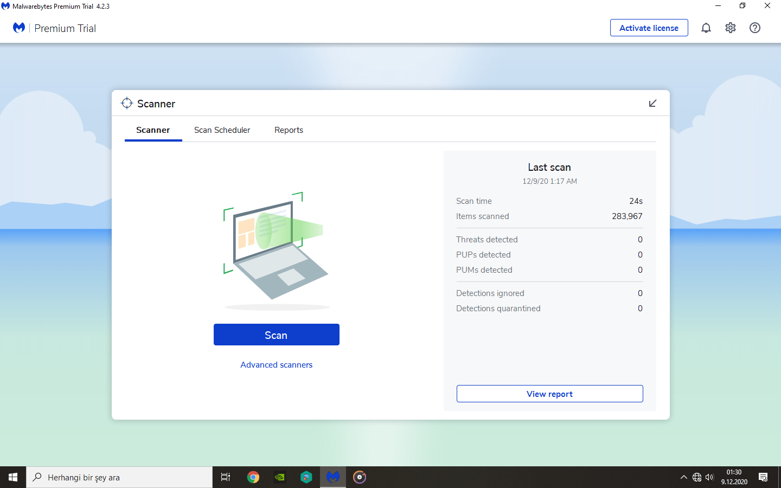Open Malwarebytes settings gear
This screenshot has width=781, height=488.
click(x=731, y=28)
